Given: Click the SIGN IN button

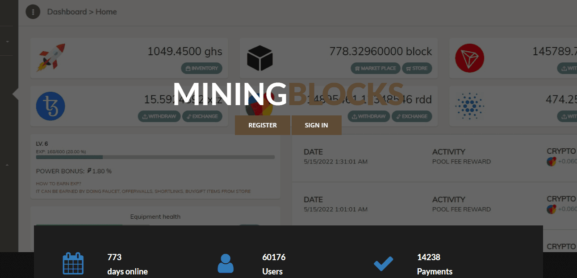Looking at the screenshot, I should click(x=316, y=125).
